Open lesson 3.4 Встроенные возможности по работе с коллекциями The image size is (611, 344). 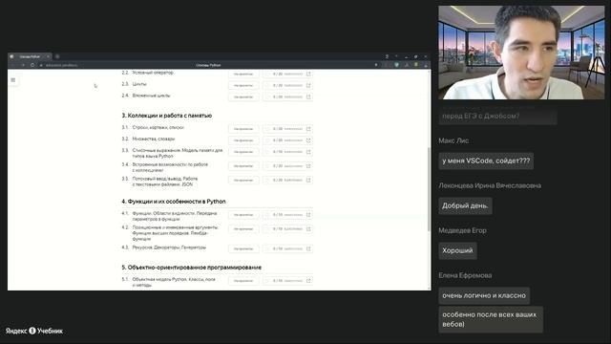(x=170, y=167)
